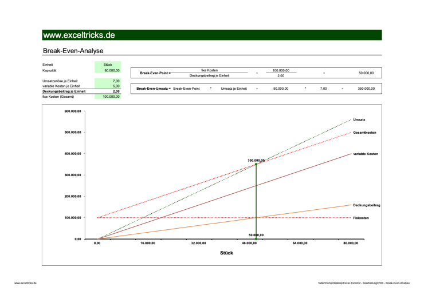This screenshot has width=424, height=299.
Task: Select the bold Deckungsbeitrag je Einheit table label
Action: click(64, 91)
